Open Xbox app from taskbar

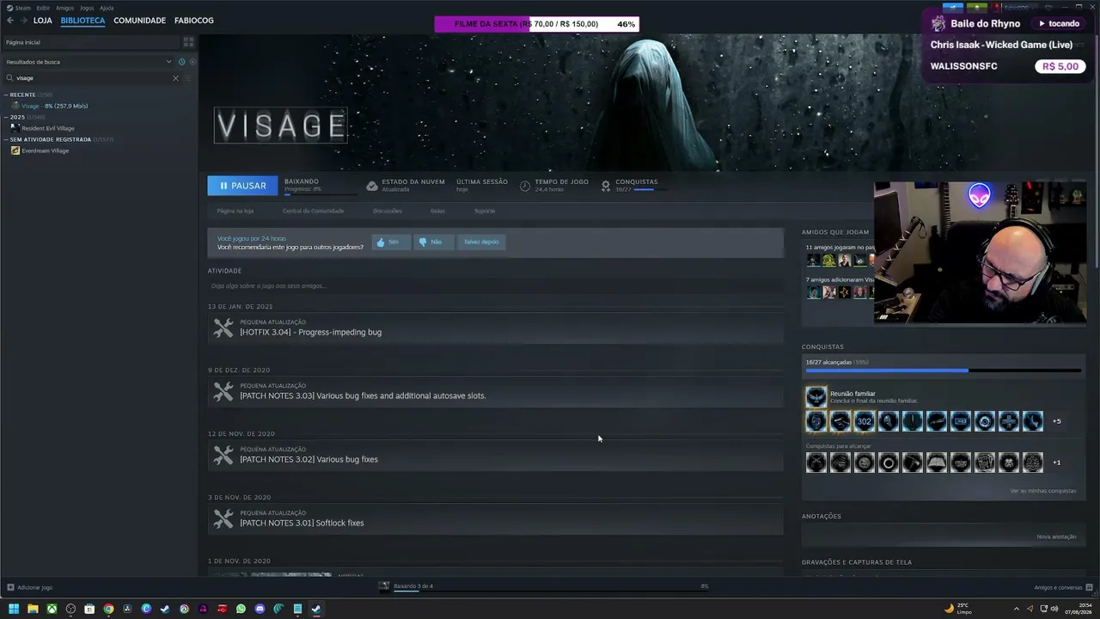(x=52, y=609)
